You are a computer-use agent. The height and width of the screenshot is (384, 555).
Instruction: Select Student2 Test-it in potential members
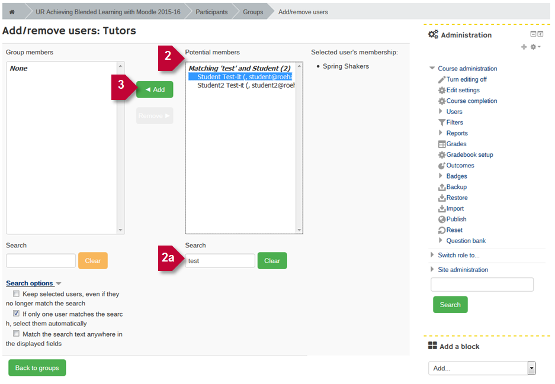click(246, 85)
